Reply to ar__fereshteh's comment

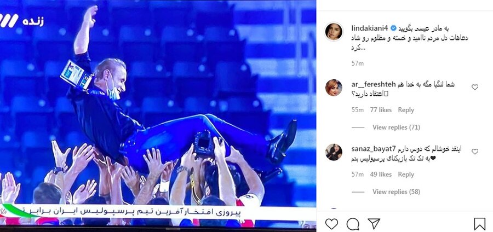[406, 110]
